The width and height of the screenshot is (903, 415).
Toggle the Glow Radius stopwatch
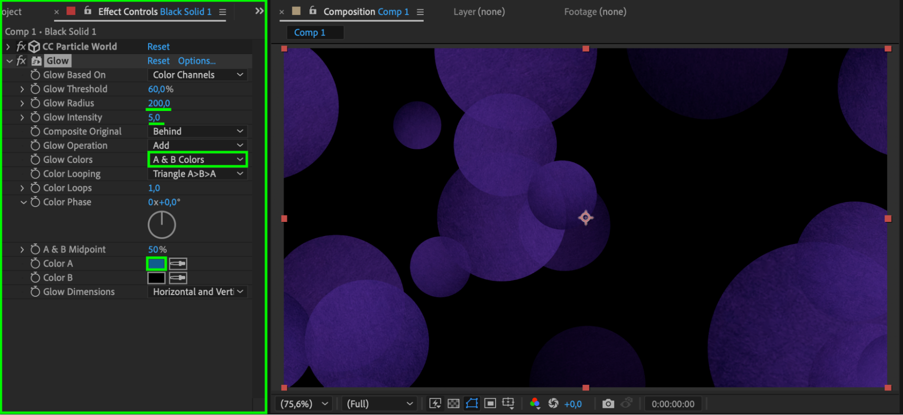(x=35, y=103)
